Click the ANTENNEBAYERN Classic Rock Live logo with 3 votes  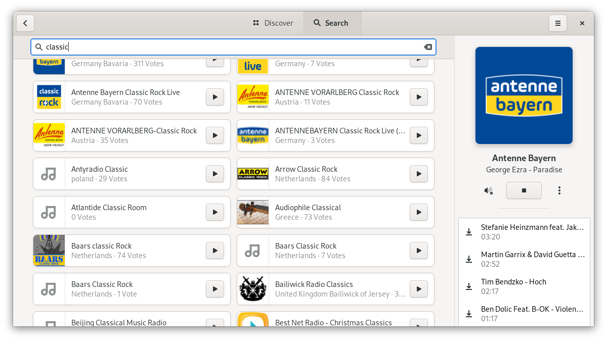click(253, 135)
